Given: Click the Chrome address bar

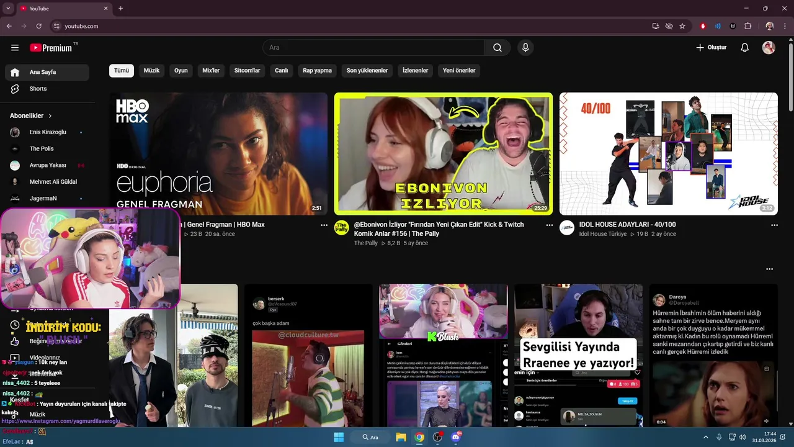Looking at the screenshot, I should [347, 26].
